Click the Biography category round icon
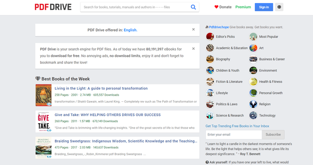The width and height of the screenshot is (313, 165). 210,59
